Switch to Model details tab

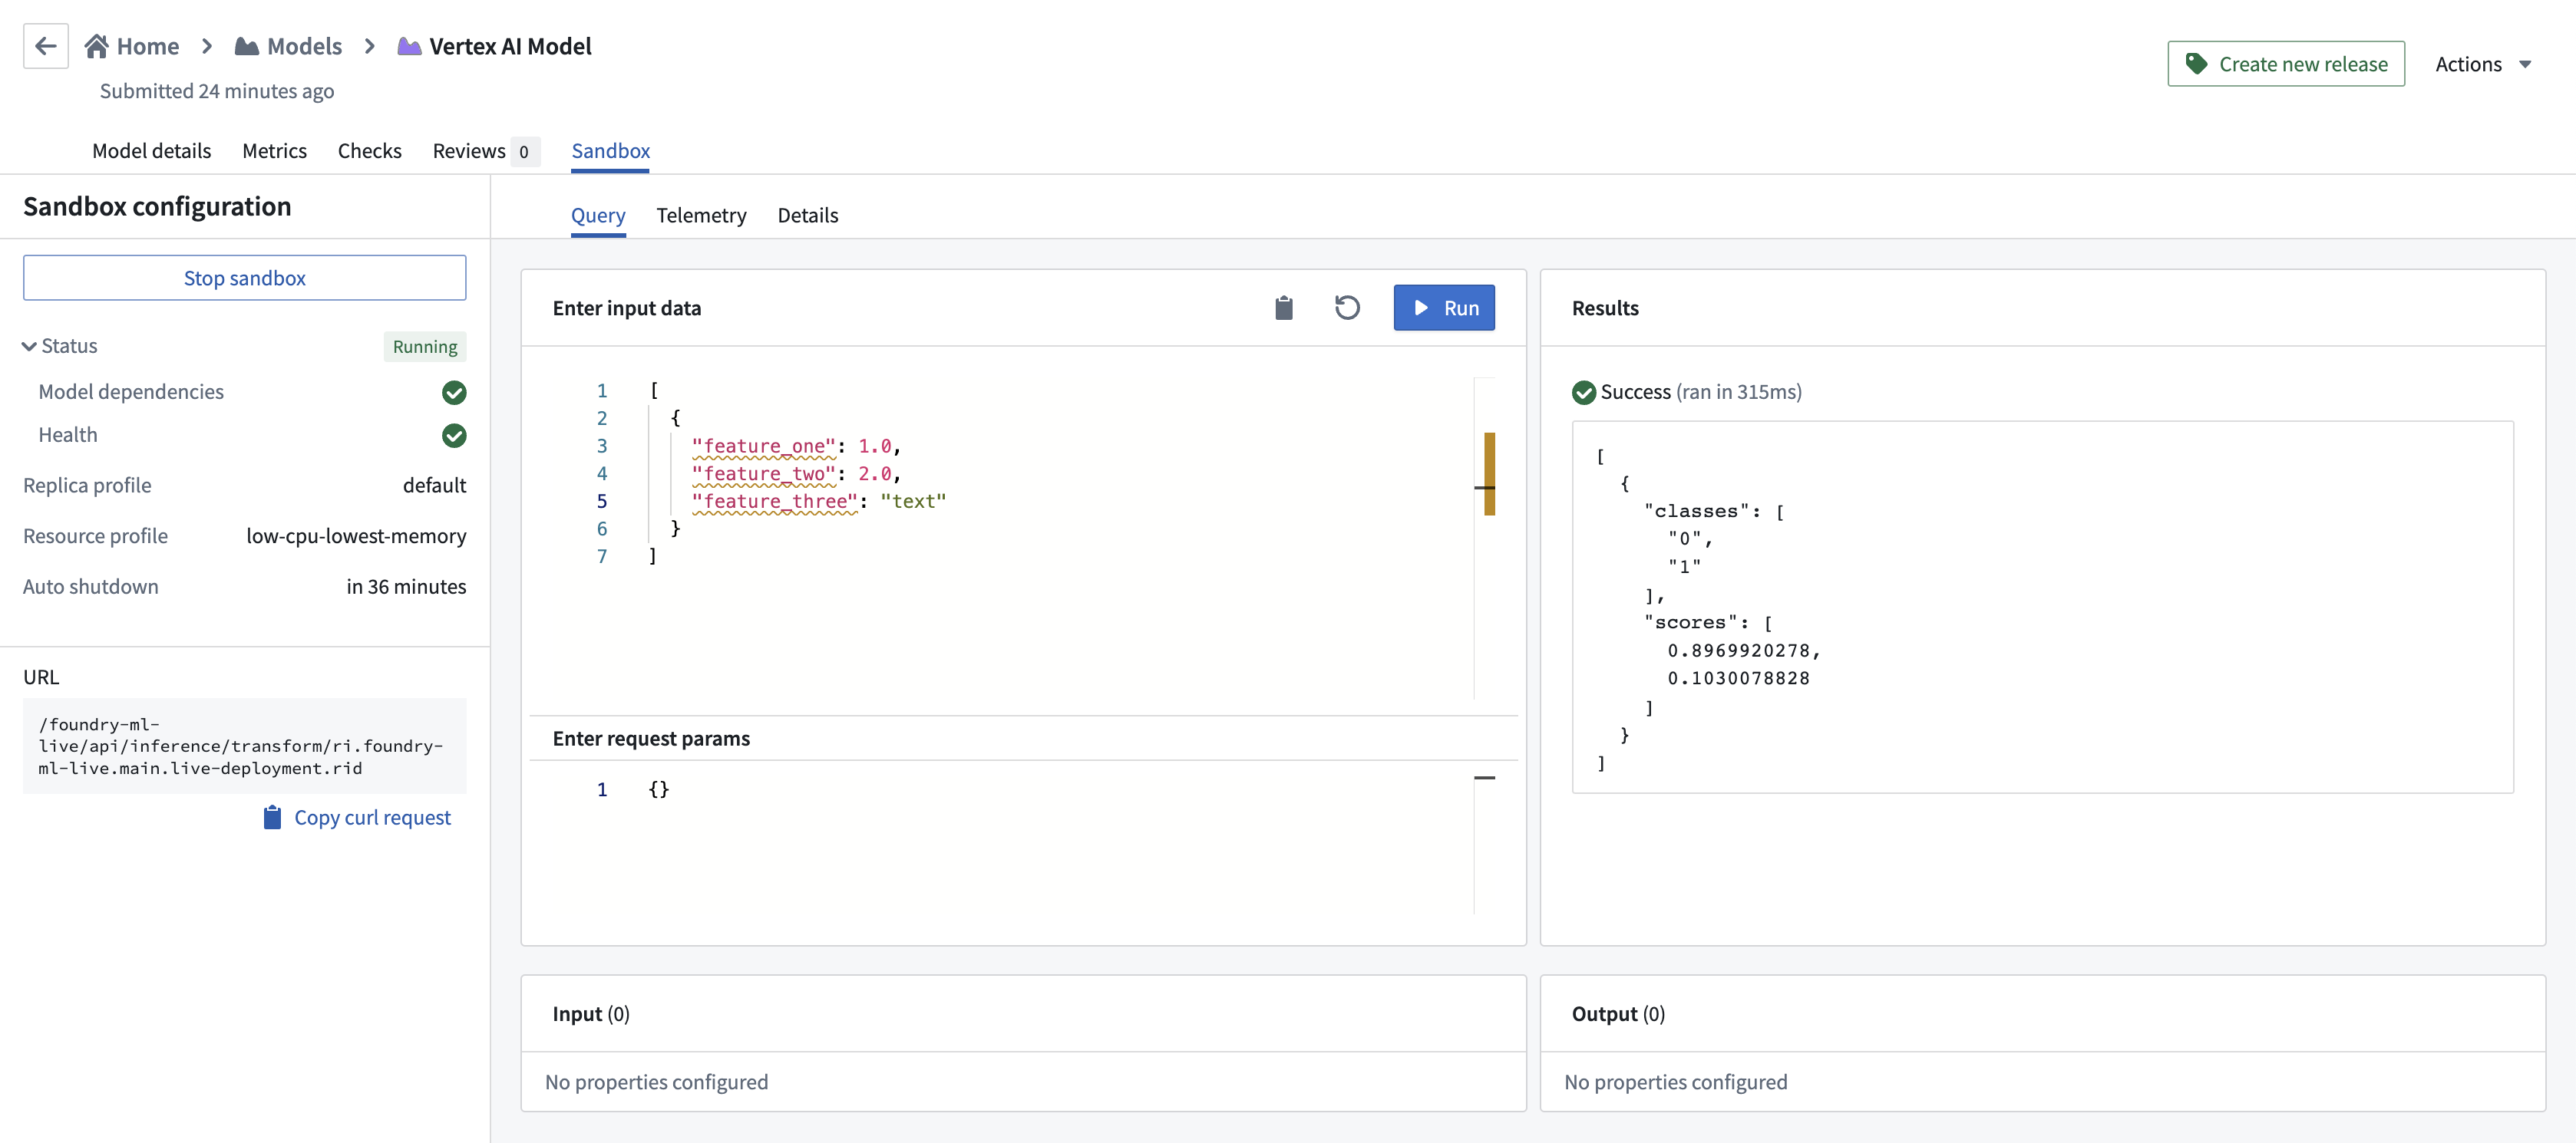(152, 151)
